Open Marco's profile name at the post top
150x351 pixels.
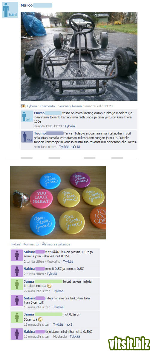[x=27, y=5]
